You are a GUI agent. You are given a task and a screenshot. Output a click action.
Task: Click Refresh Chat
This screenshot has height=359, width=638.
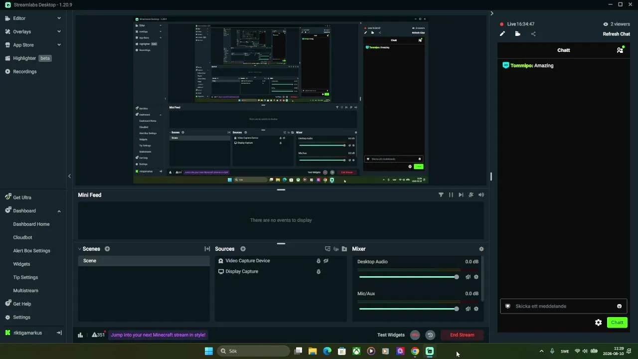tap(617, 34)
